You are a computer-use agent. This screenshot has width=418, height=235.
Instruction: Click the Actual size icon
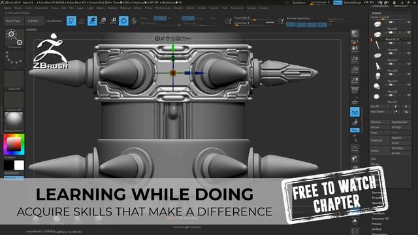click(355, 70)
